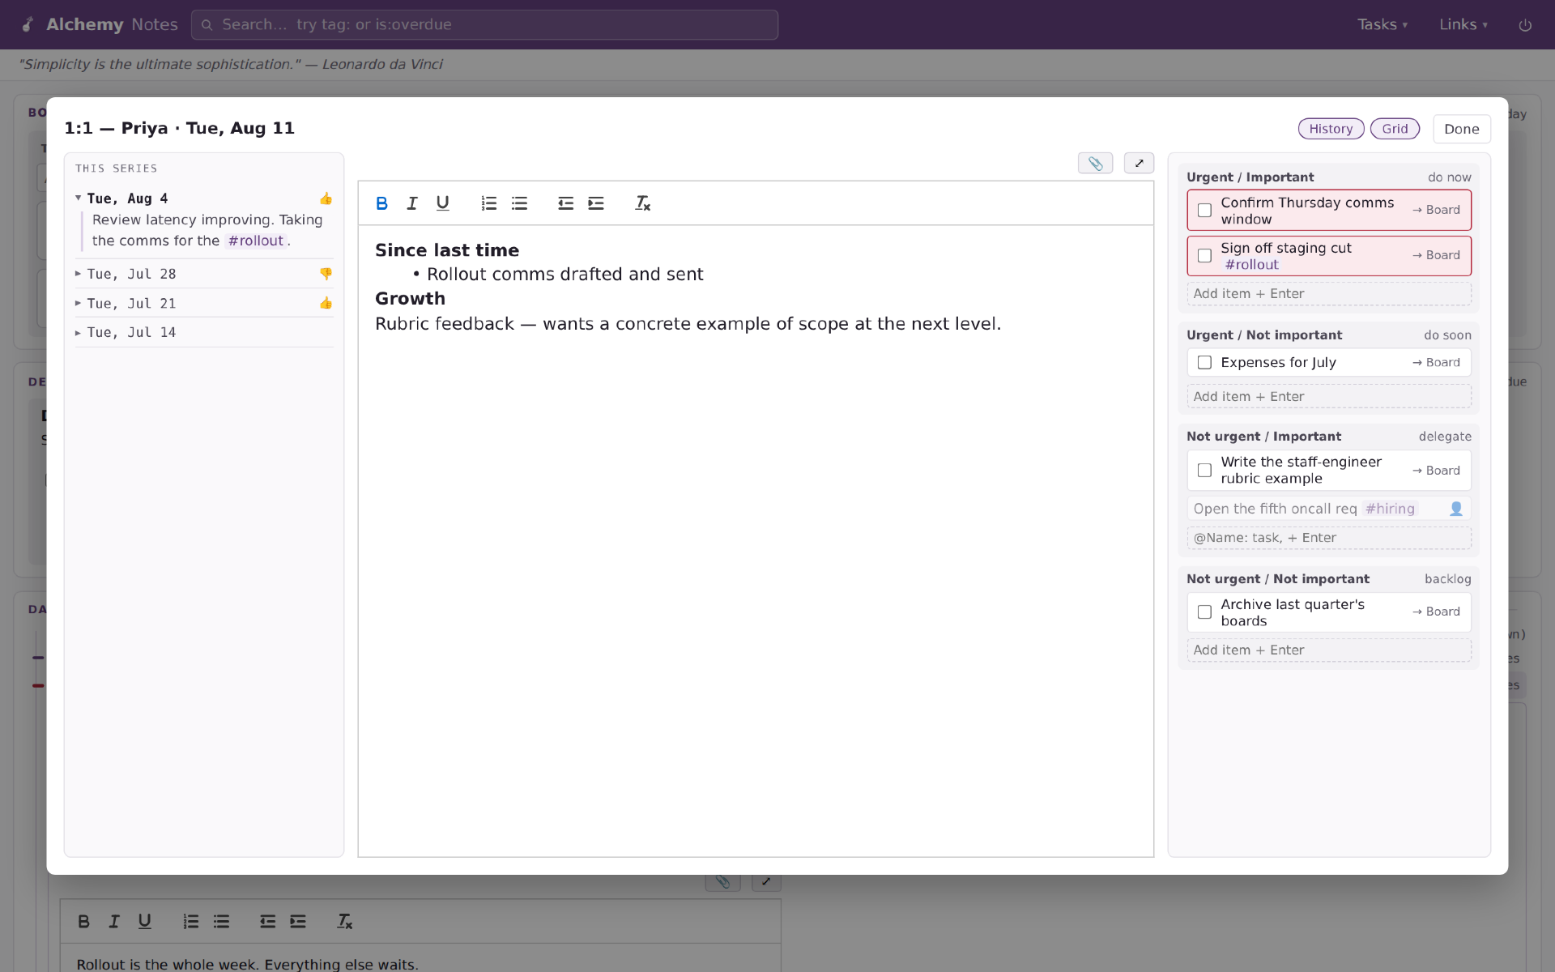Expand the Tue, Jul 21 series entry
Screen dimensions: 1555x972
[79, 303]
